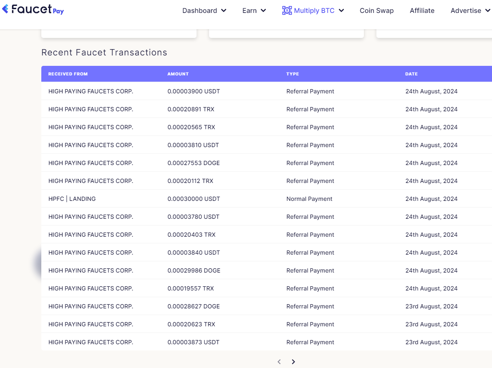Open the Advertise menu
Viewport: 492px width, 368px height.
click(466, 11)
